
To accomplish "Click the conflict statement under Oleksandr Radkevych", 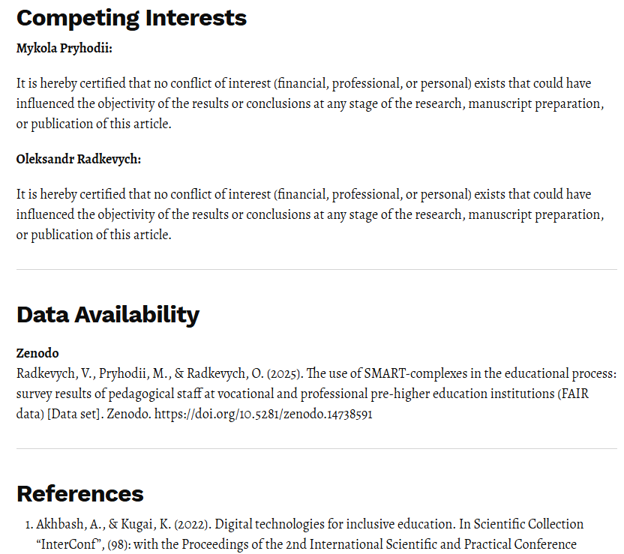I will pyautogui.click(x=309, y=214).
